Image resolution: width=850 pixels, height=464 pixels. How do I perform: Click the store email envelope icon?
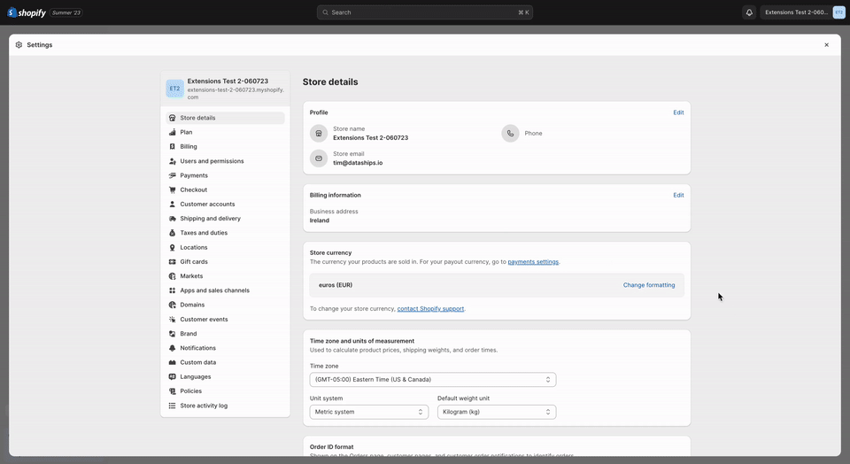coord(319,159)
